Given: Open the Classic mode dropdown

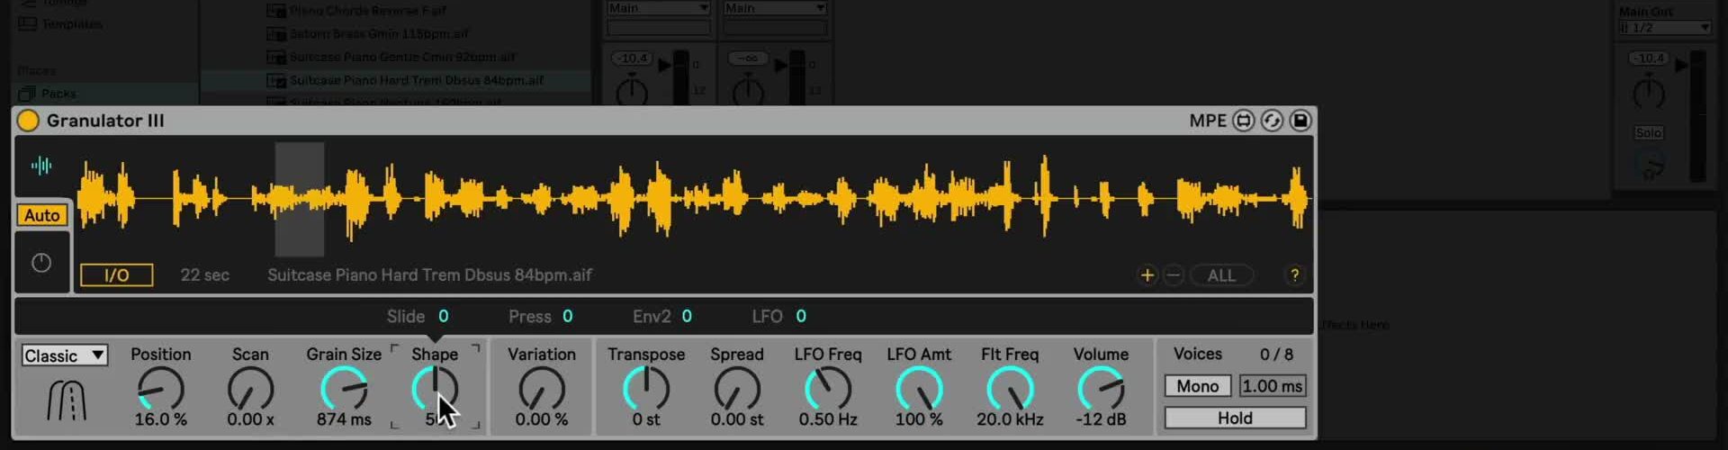Looking at the screenshot, I should pos(65,355).
